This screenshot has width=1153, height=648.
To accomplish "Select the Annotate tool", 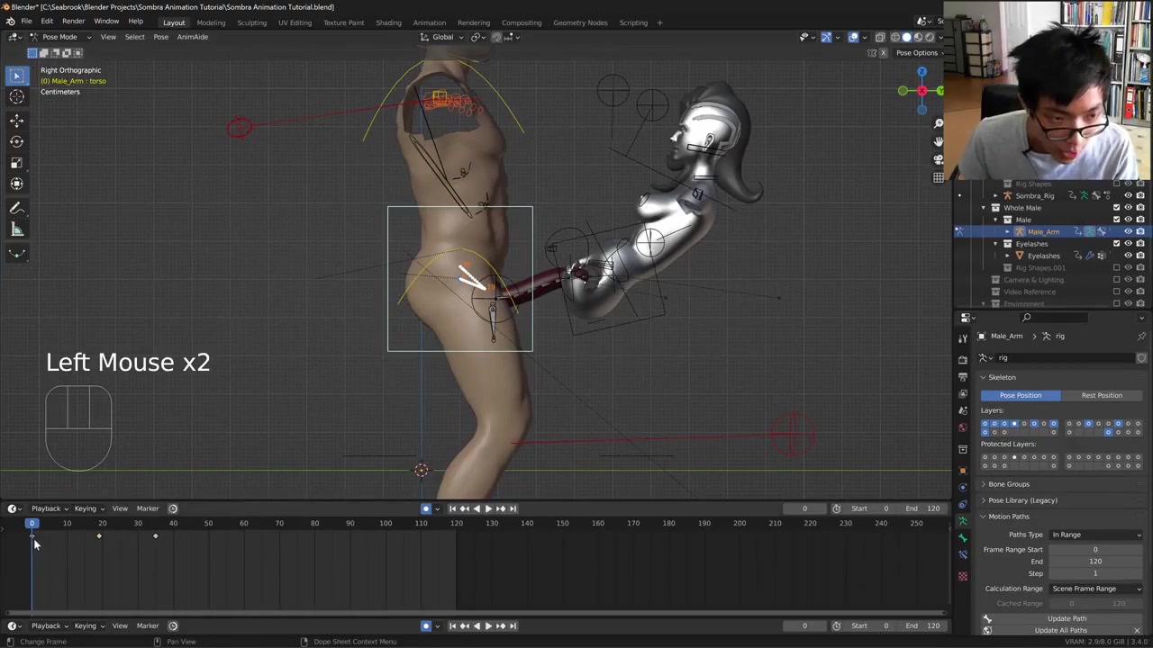I will pyautogui.click(x=16, y=208).
